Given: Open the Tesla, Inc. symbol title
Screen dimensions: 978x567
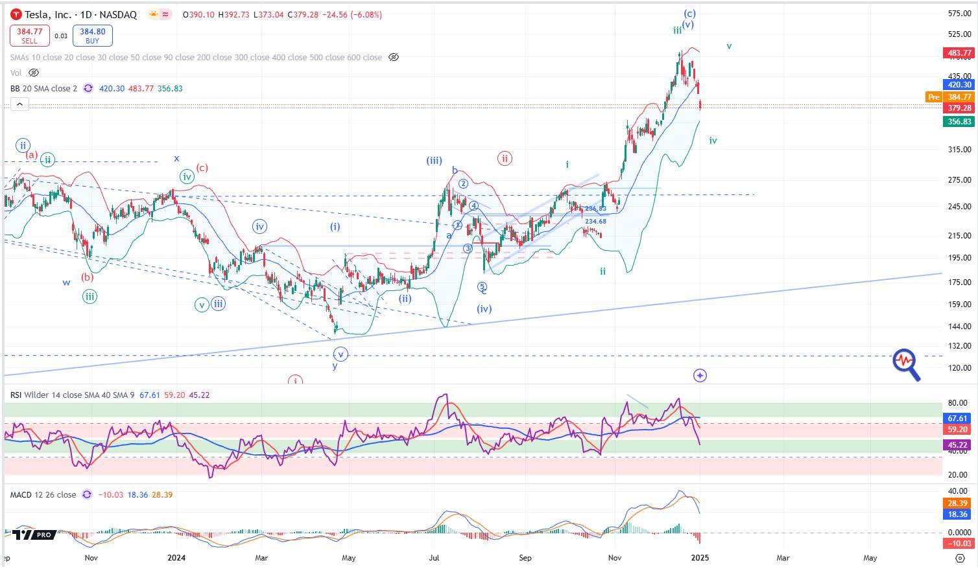Looking at the screenshot, I should pyautogui.click(x=81, y=14).
